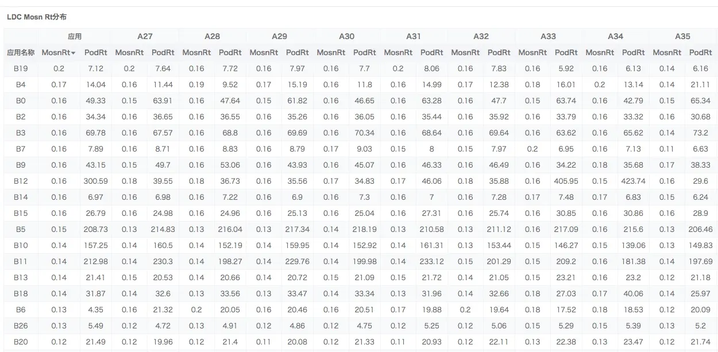Click the 40.06 cell in row B18

633,293
